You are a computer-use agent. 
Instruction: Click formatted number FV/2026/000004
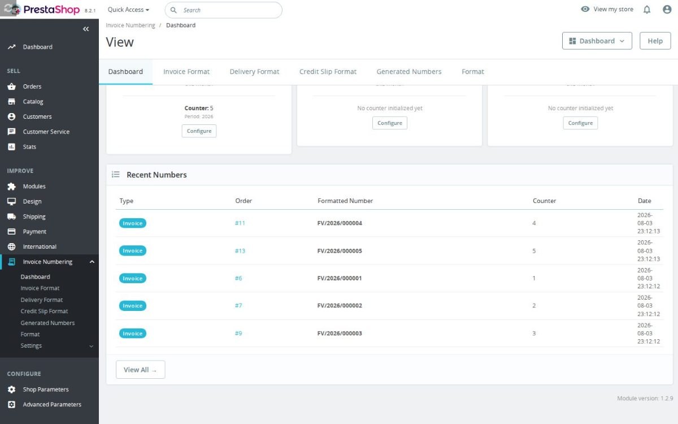coord(340,223)
